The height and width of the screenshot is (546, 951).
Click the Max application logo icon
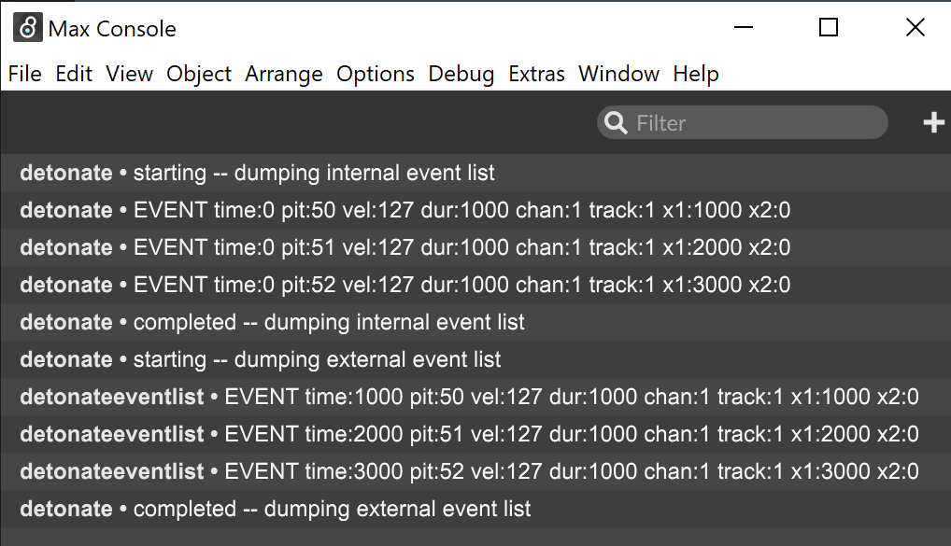(28, 27)
